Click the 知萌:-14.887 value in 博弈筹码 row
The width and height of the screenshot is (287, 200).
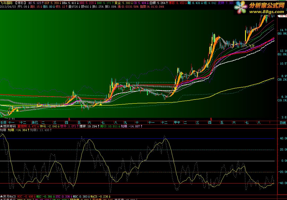[x=130, y=126]
